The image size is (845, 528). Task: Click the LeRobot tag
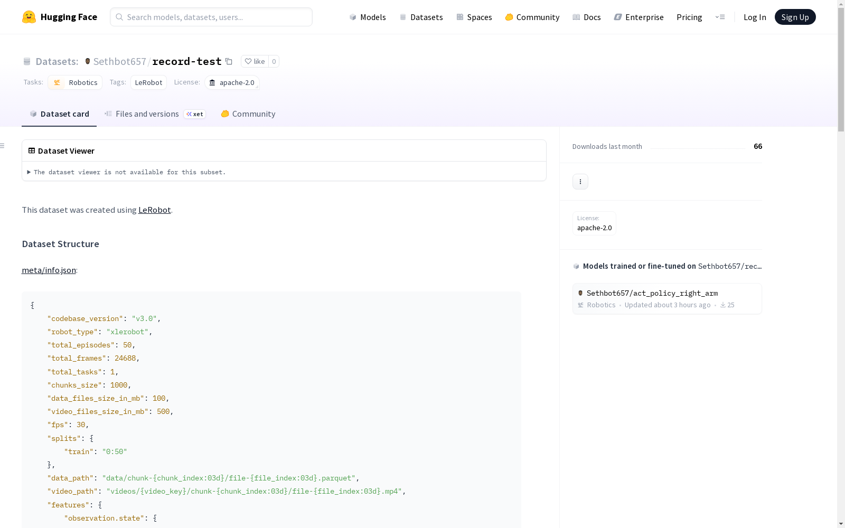[148, 82]
